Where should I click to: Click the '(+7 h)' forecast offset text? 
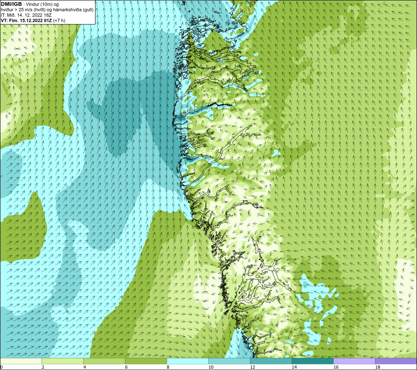pyautogui.click(x=59, y=20)
